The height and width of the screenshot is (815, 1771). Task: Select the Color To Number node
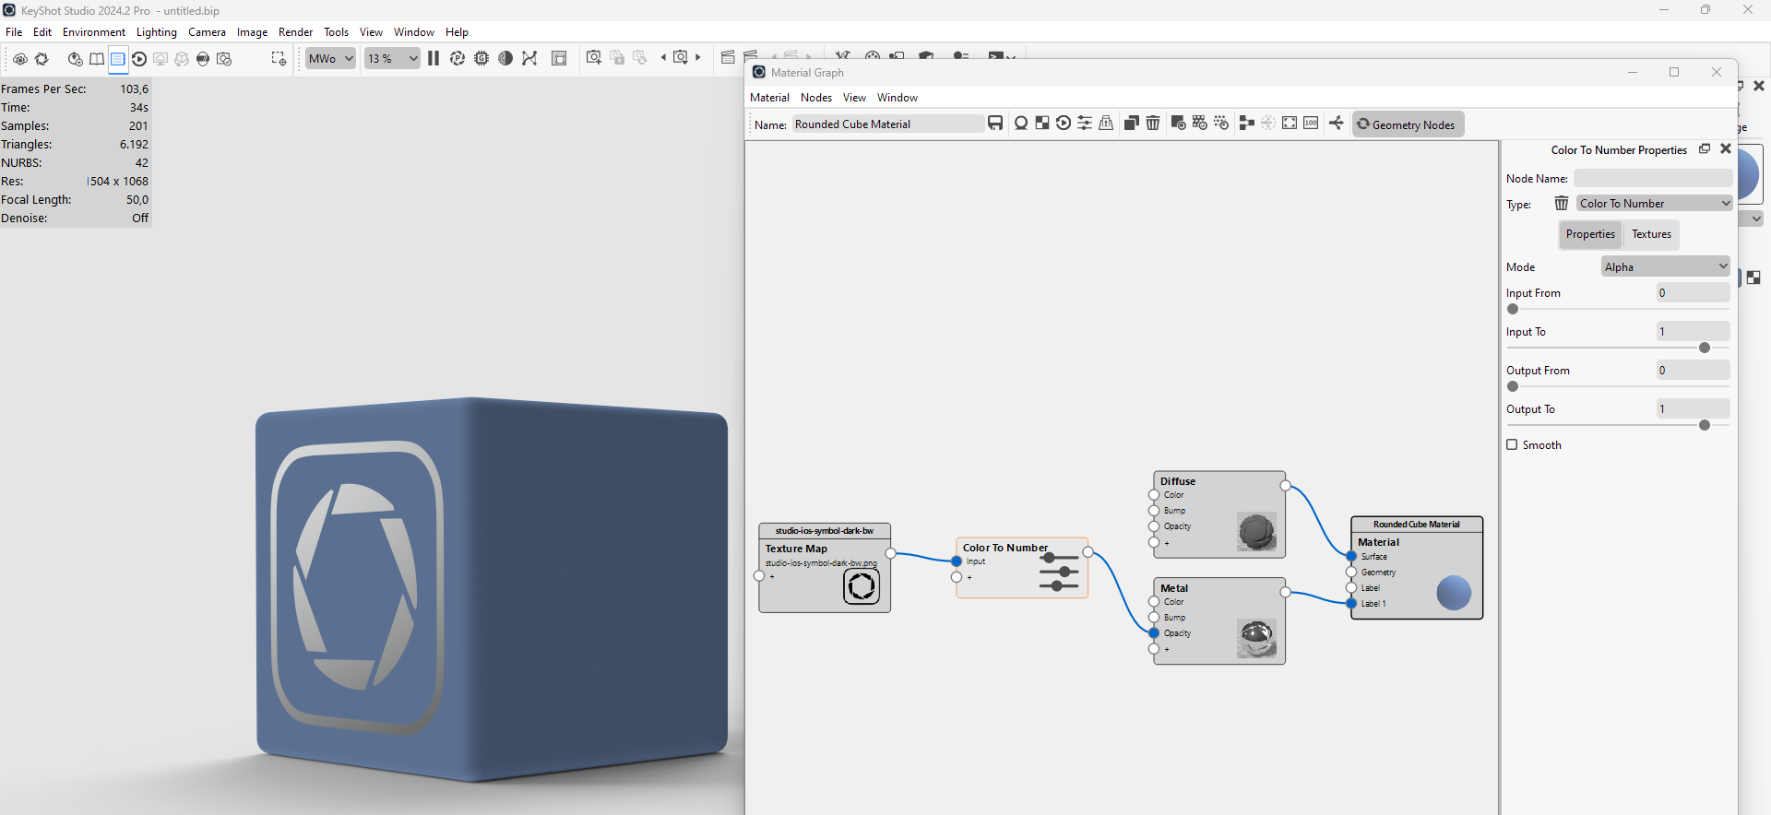(x=1022, y=568)
